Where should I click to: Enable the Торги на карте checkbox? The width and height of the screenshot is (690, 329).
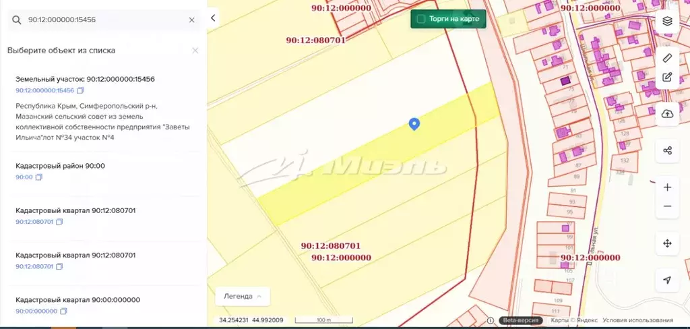point(421,19)
